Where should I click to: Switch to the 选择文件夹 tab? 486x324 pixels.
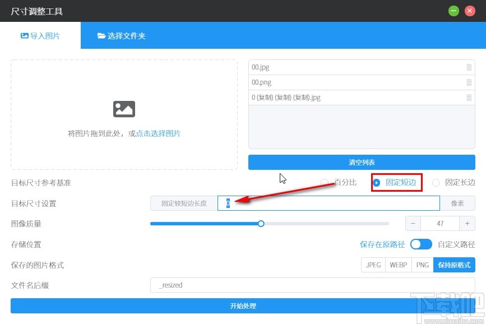click(x=121, y=35)
